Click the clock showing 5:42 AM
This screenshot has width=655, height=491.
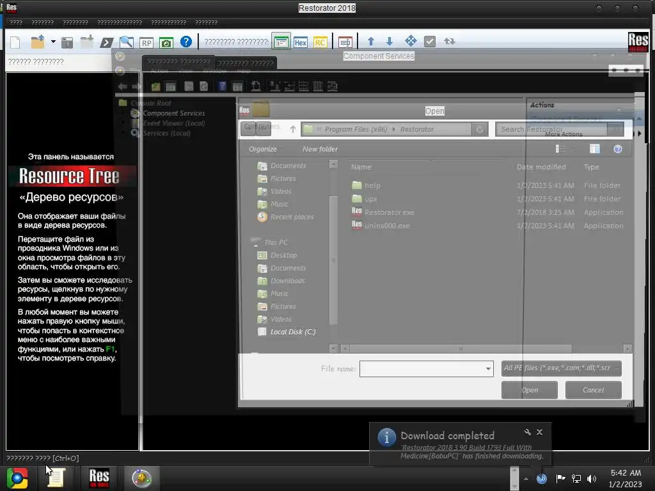pos(626,473)
